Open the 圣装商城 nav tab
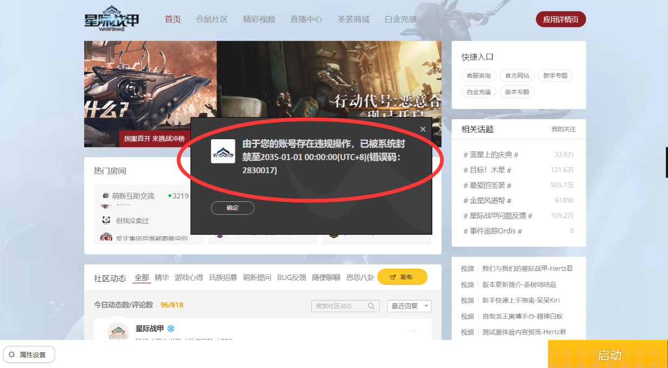Image resolution: width=668 pixels, height=368 pixels. [x=353, y=19]
